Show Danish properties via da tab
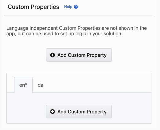Viewport: 160px width, 130px height. click(41, 85)
